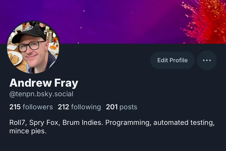The image size is (226, 151).
Task: Click the 201 posts count
Action: [122, 107]
